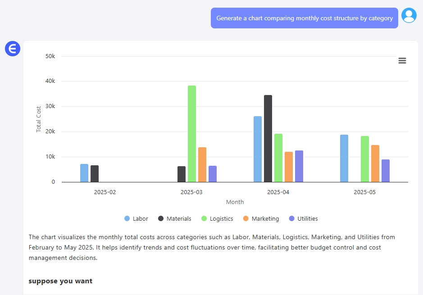423x295 pixels.
Task: Click the "suppose you want" heading
Action: point(60,281)
